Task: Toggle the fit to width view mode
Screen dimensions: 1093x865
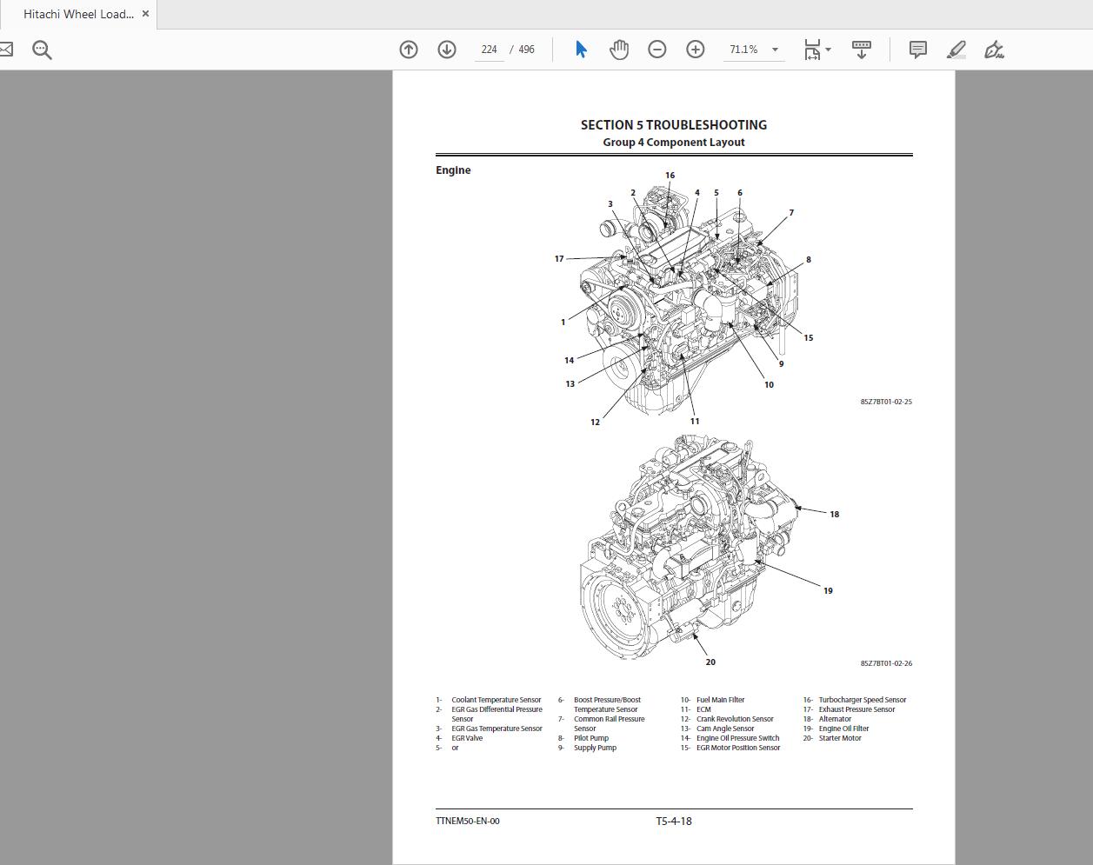Action: click(x=811, y=50)
